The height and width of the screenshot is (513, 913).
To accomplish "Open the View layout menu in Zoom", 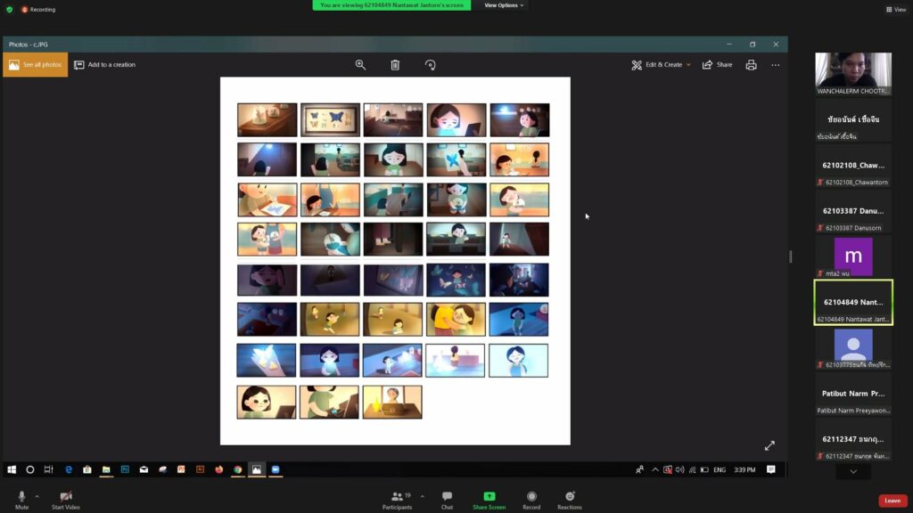I will 895,10.
